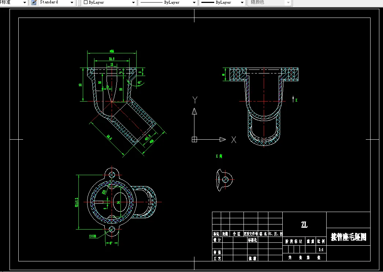Click the 工艺 row label
Screen dimensions: 383x272
pyautogui.click(x=217, y=258)
